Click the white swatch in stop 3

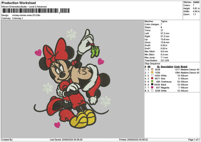[152, 75]
